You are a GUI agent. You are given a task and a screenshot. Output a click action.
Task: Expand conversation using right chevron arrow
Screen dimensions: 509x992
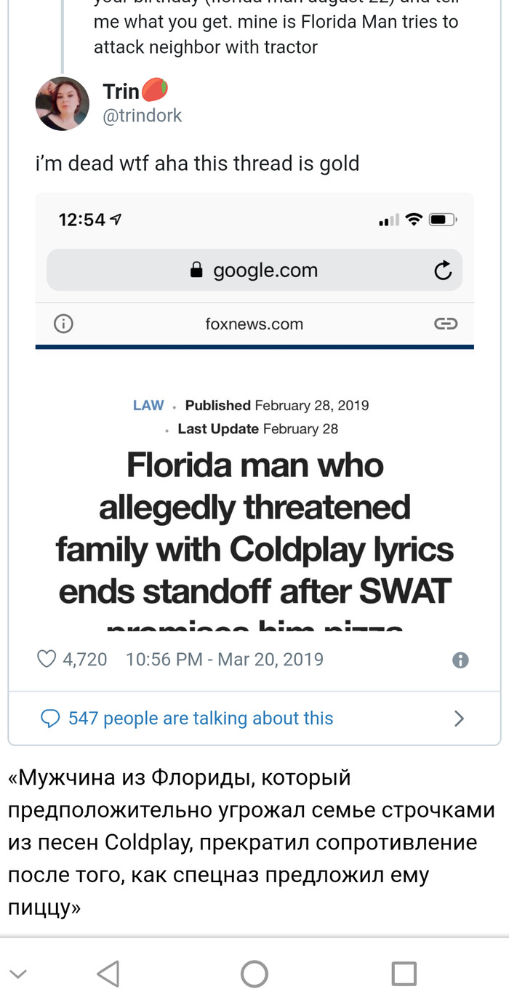459,719
